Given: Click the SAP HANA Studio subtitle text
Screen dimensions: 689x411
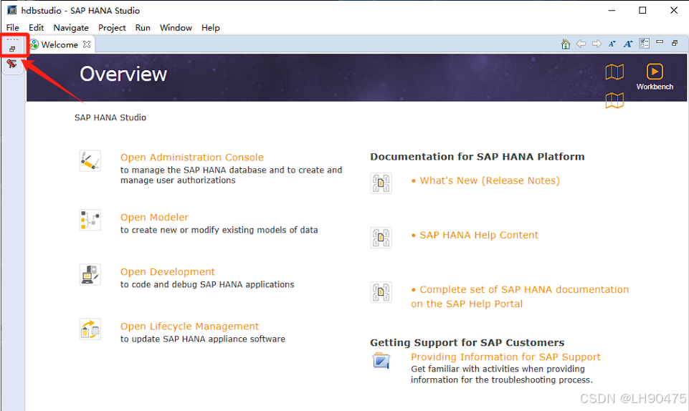Looking at the screenshot, I should 110,117.
